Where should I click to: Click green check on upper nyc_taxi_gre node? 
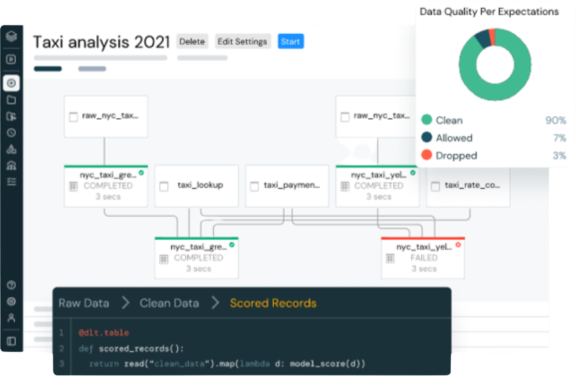tap(141, 173)
